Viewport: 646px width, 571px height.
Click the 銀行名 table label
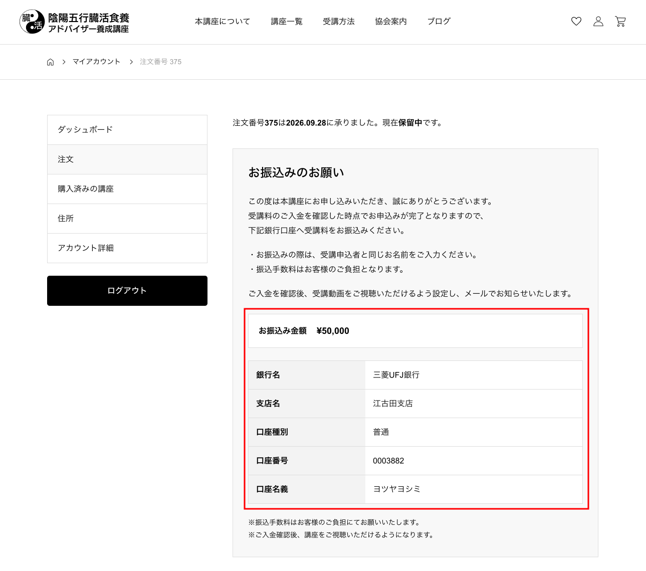268,375
